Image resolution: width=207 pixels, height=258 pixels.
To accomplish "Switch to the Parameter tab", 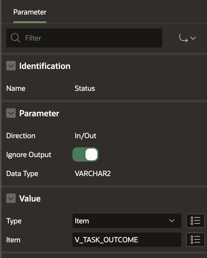I will coord(30,12).
